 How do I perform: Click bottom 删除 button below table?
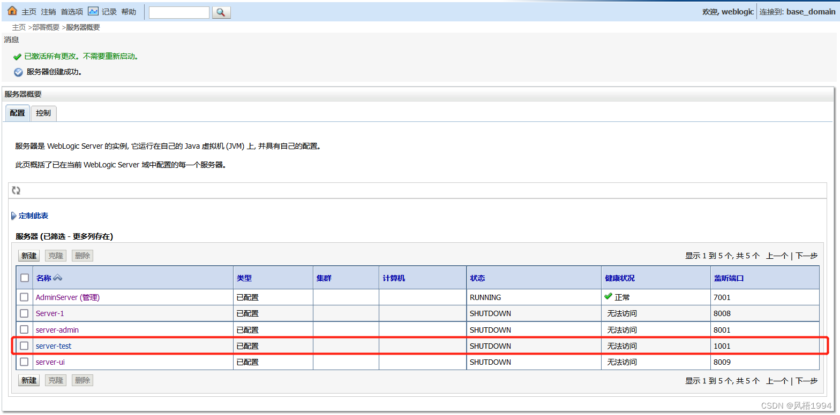click(x=82, y=380)
